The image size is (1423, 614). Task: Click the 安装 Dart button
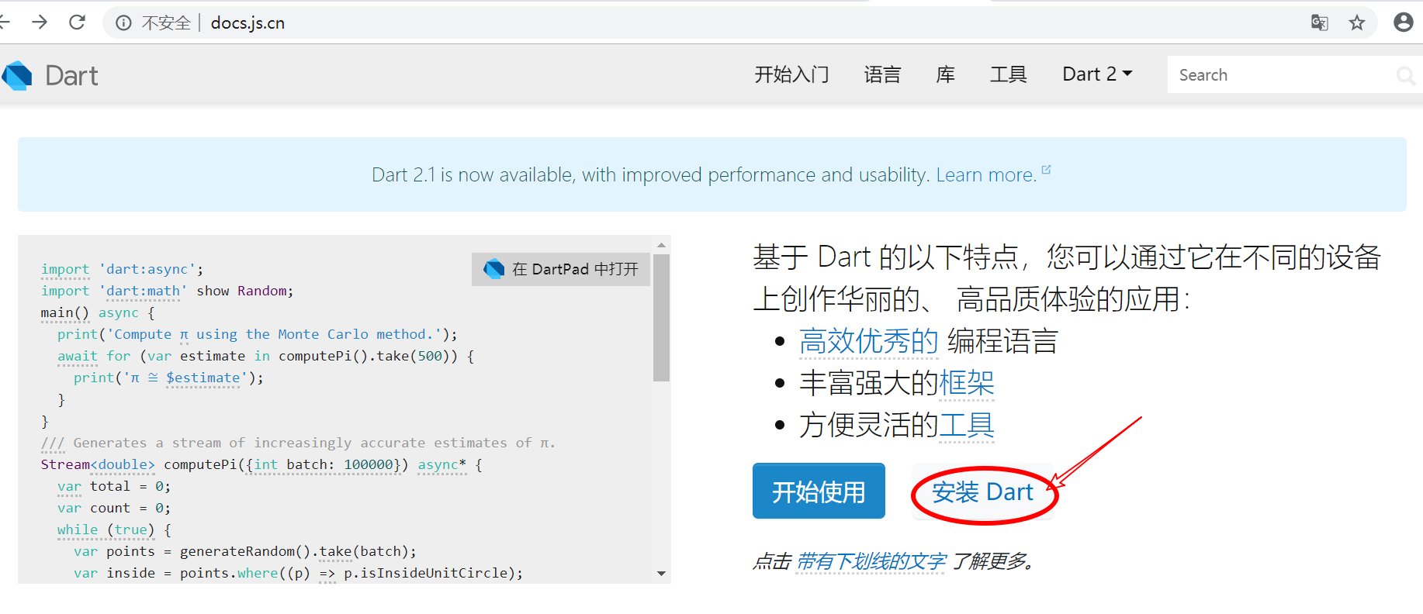[x=982, y=492]
